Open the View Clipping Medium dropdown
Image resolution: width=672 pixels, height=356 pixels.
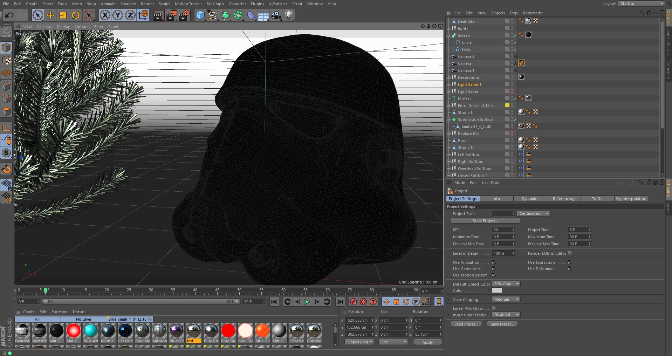pos(506,299)
